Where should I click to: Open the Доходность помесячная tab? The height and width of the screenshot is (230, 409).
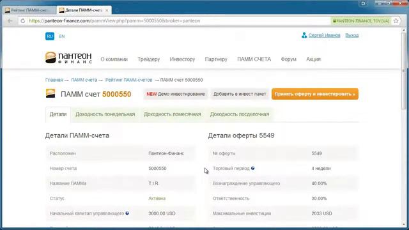(173, 114)
